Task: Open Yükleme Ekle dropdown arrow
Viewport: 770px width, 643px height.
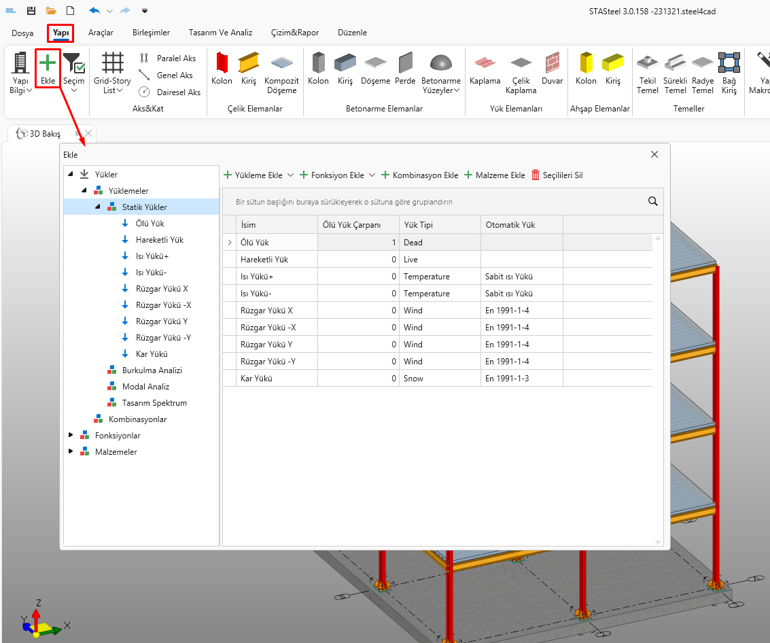Action: click(291, 175)
